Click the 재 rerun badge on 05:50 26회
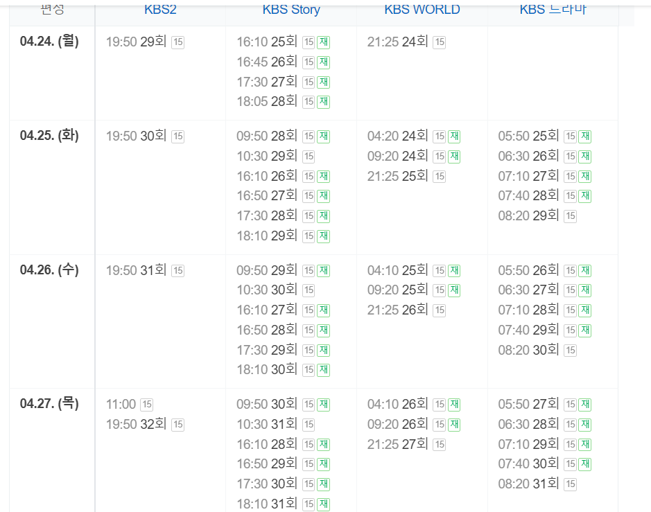Viewport: 651px width, 512px height. (585, 270)
